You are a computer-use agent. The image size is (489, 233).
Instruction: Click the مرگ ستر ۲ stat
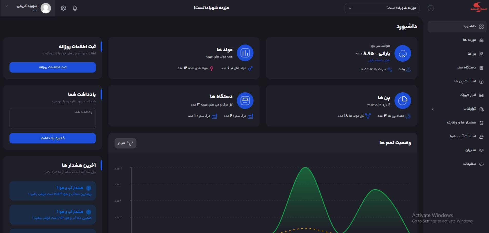tap(202, 116)
